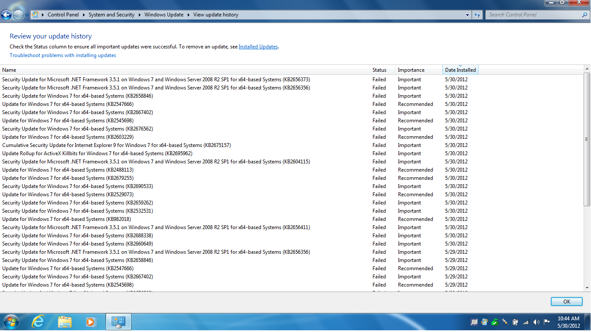Open the Recent Pages dropdown arrow

coord(27,15)
